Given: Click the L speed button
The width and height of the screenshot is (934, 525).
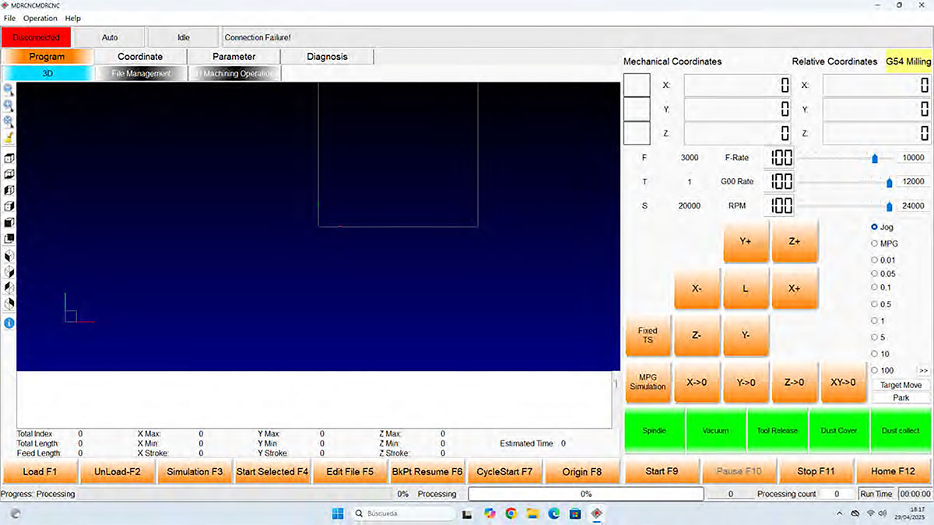Looking at the screenshot, I should tap(745, 288).
